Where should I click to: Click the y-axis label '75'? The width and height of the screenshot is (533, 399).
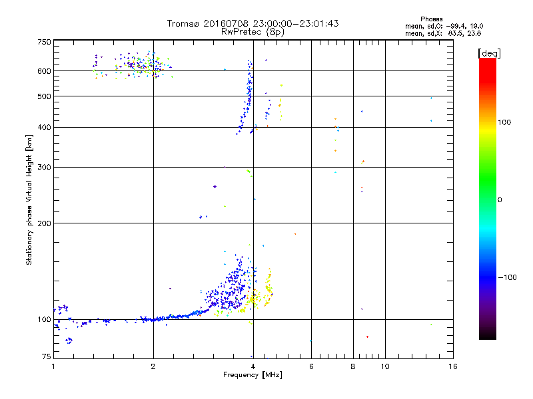pos(47,356)
